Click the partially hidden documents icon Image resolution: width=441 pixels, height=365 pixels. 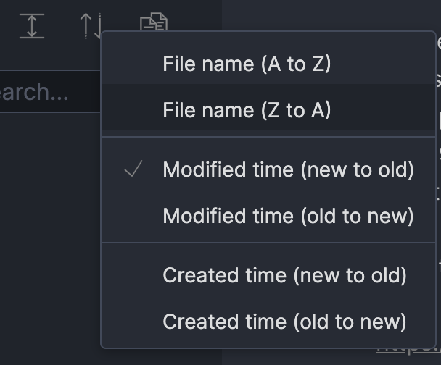pyautogui.click(x=154, y=22)
